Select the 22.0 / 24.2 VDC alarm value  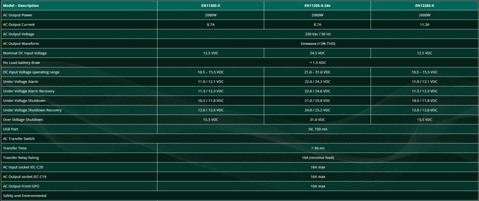pyautogui.click(x=317, y=82)
